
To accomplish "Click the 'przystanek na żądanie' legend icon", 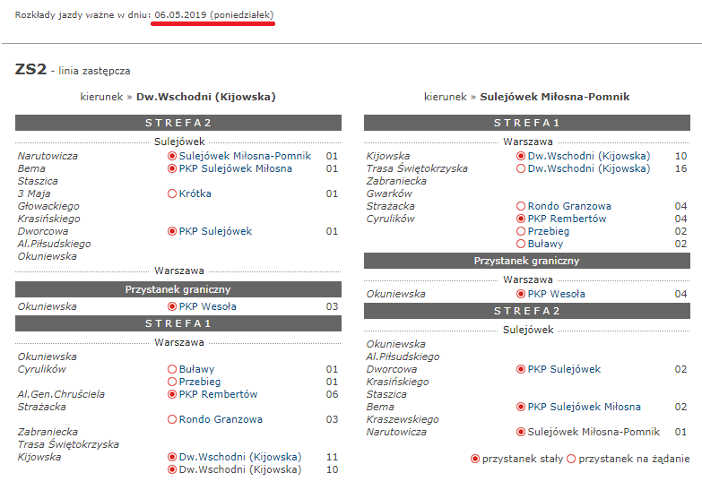I will [x=571, y=459].
